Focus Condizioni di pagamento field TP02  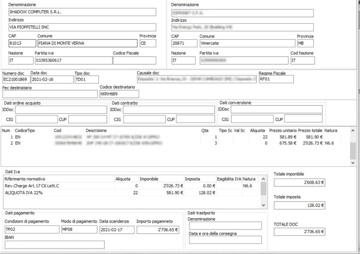click(32, 229)
